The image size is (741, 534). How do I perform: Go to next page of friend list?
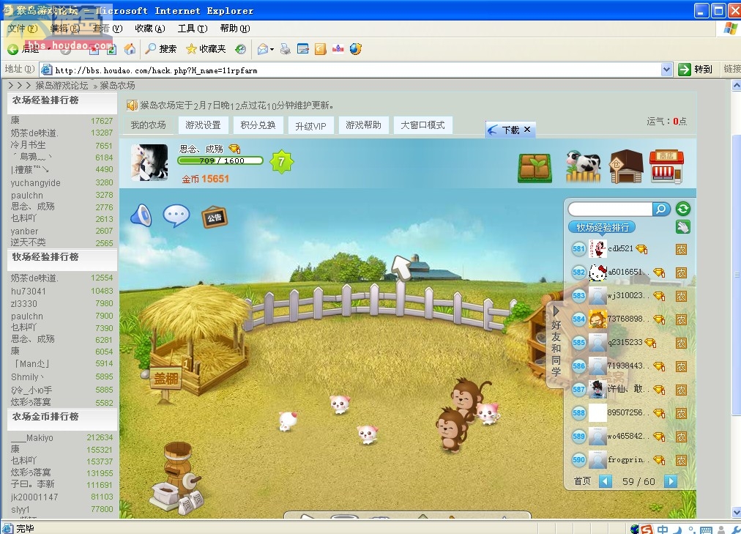(670, 481)
